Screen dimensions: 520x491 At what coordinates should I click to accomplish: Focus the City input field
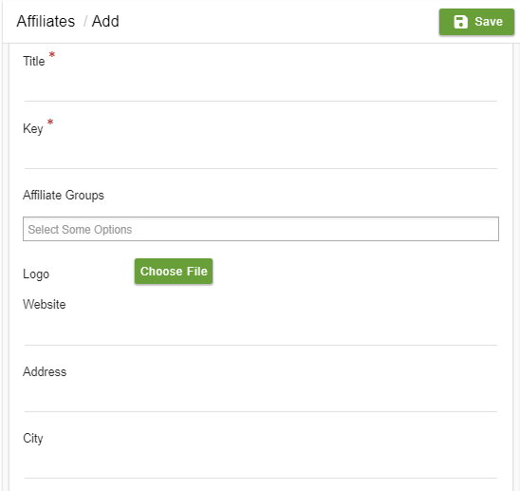[x=261, y=466]
